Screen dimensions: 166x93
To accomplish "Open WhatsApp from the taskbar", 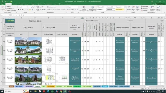I will click(x=52, y=91).
